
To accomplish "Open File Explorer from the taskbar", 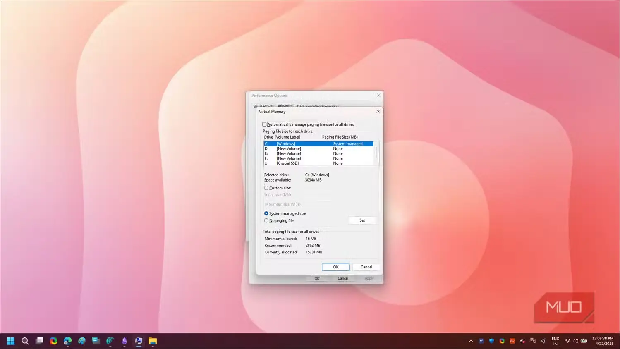I will tap(153, 341).
